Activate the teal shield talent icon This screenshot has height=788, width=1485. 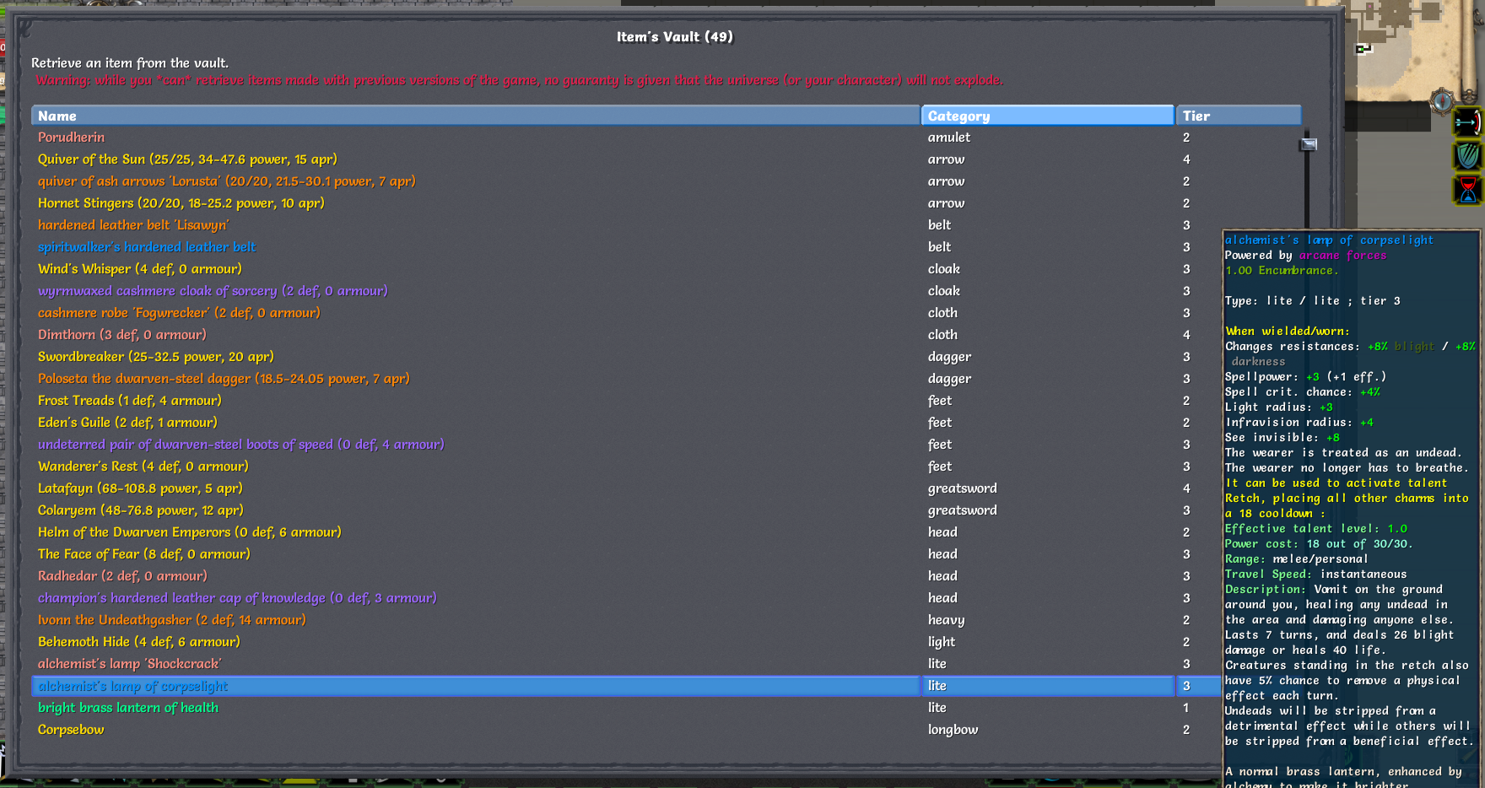click(1468, 156)
